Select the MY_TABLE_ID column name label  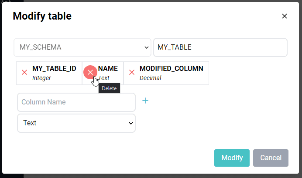coord(54,69)
